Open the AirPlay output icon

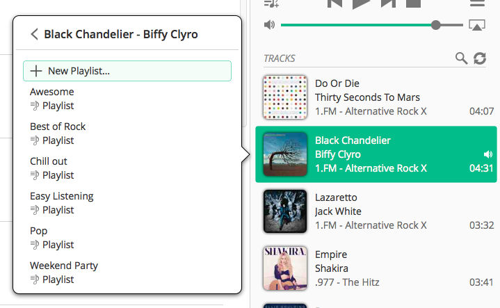tap(477, 25)
